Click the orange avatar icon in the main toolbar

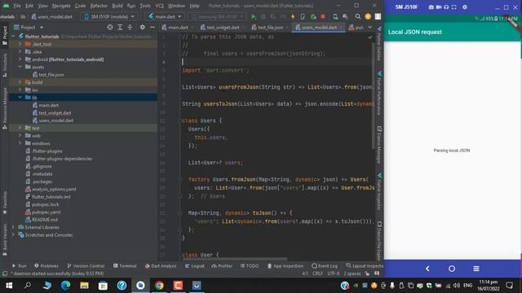coord(368,16)
